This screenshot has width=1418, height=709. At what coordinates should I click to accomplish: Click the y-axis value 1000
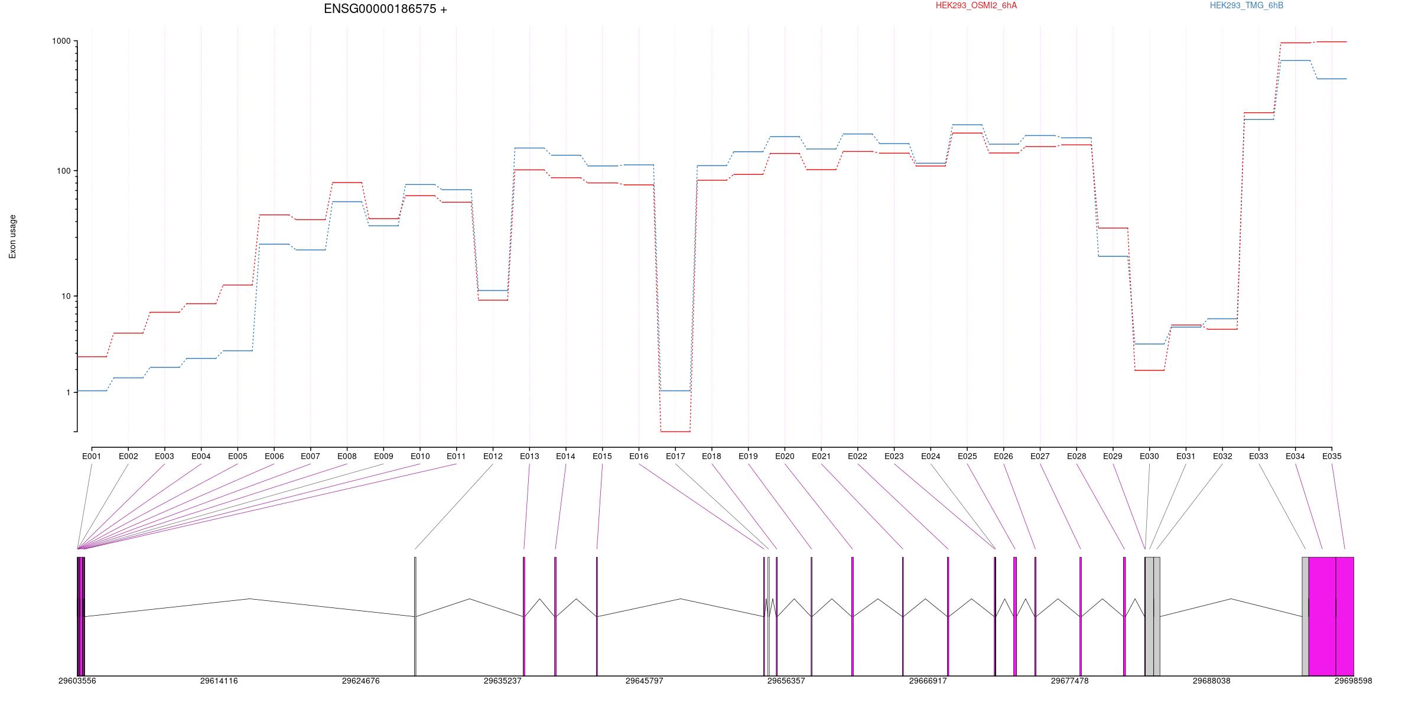point(61,41)
